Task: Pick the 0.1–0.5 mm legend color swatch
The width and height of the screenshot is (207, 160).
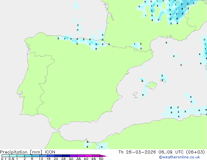Action: point(6,156)
